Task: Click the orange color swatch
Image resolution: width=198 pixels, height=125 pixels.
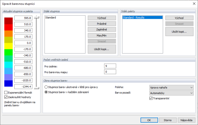Action: [8, 33]
